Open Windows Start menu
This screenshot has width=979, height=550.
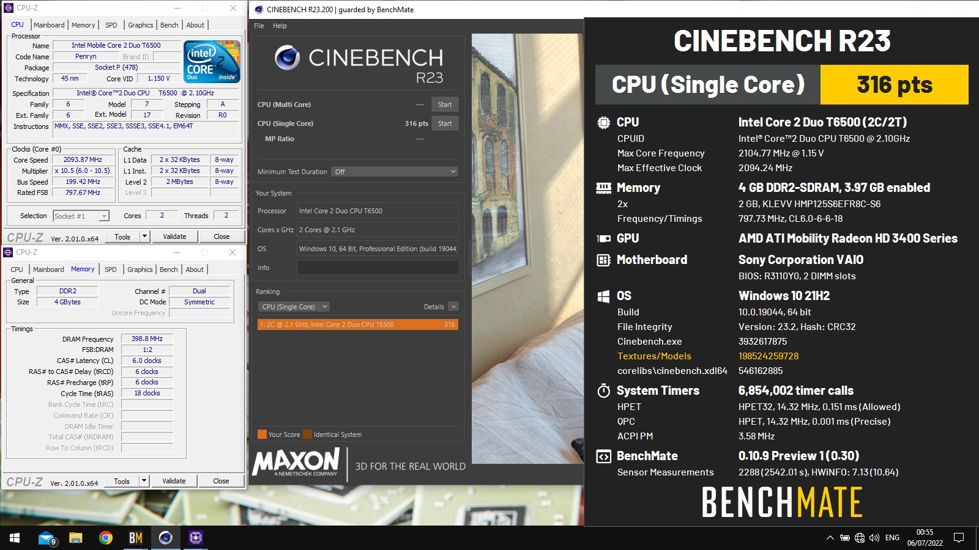15,538
